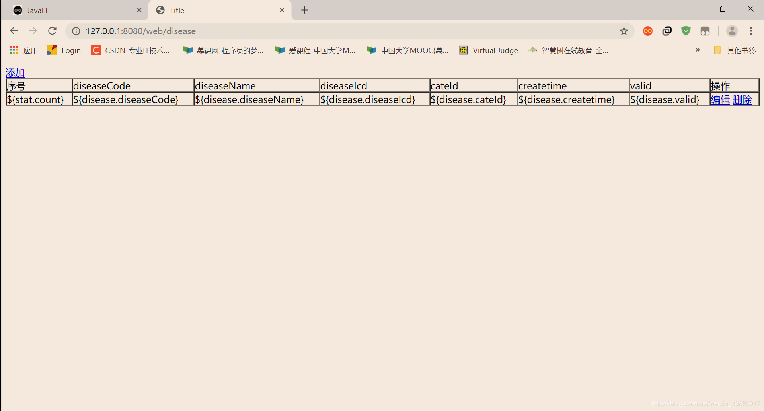The width and height of the screenshot is (764, 411).
Task: Click the valid column header
Action: point(670,86)
